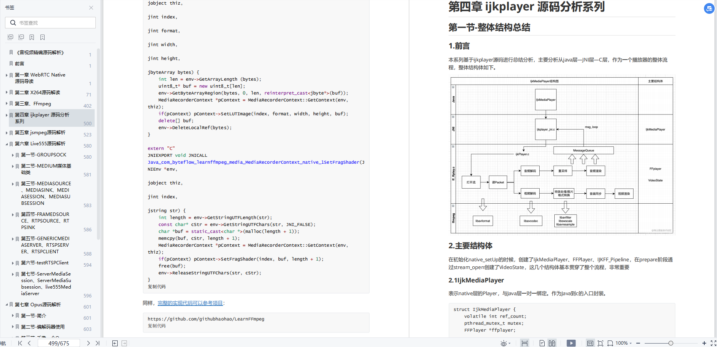Click the add bookmark icon

pos(32,37)
